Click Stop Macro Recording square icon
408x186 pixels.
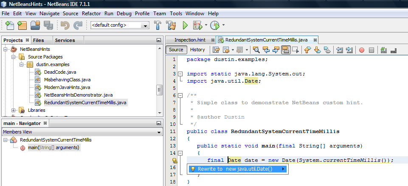pyautogui.click(x=371, y=50)
